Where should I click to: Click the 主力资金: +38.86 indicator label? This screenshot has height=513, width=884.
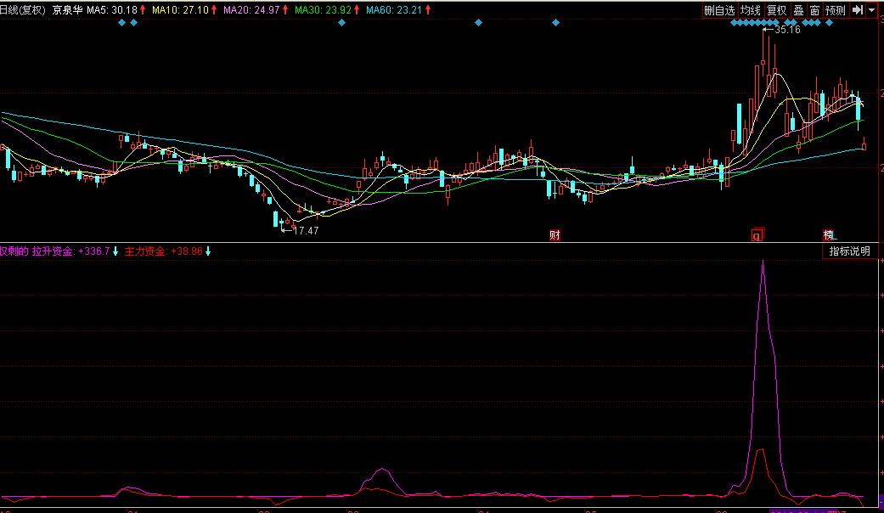[164, 251]
